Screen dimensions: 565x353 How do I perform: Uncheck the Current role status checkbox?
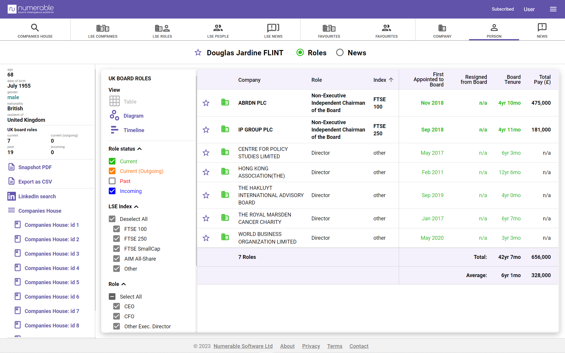coord(112,161)
